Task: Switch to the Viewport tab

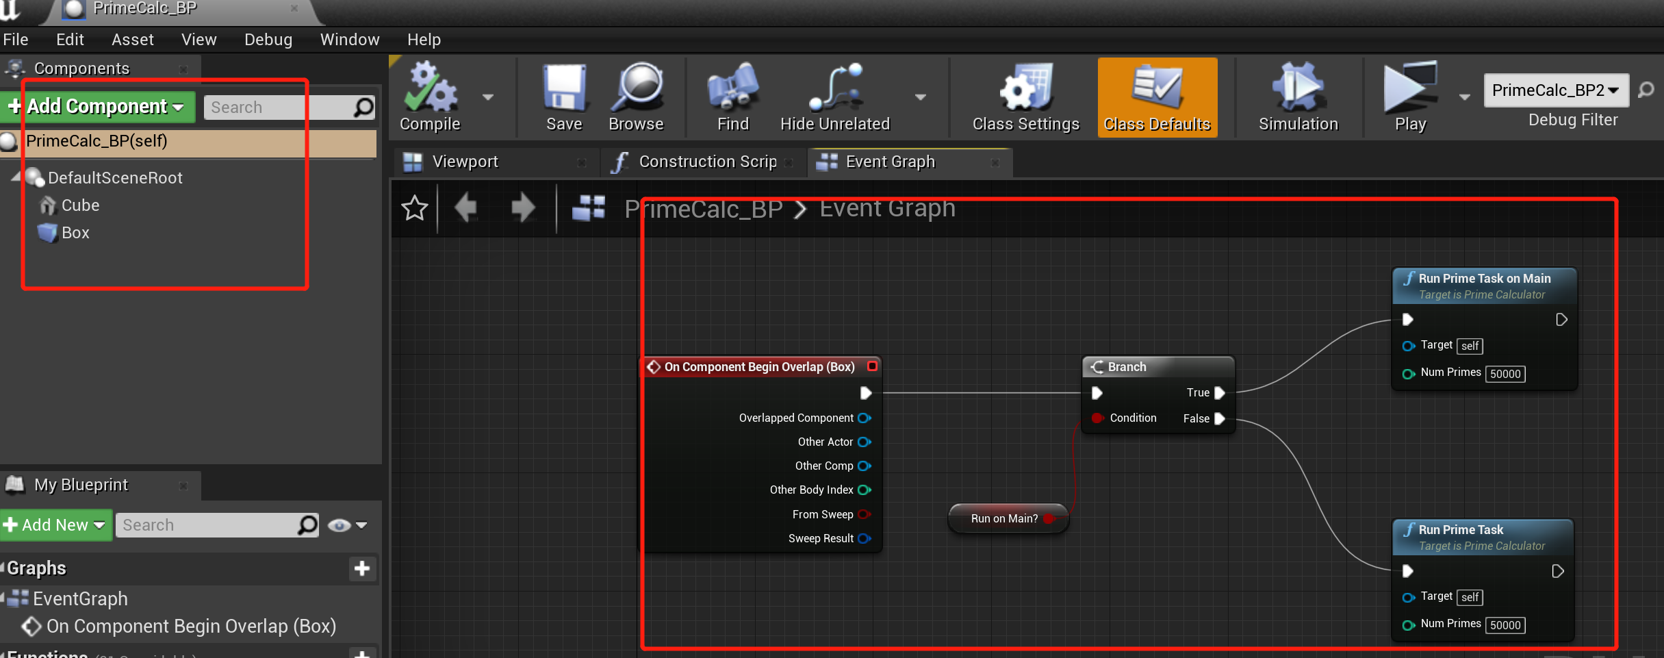Action: 465,162
